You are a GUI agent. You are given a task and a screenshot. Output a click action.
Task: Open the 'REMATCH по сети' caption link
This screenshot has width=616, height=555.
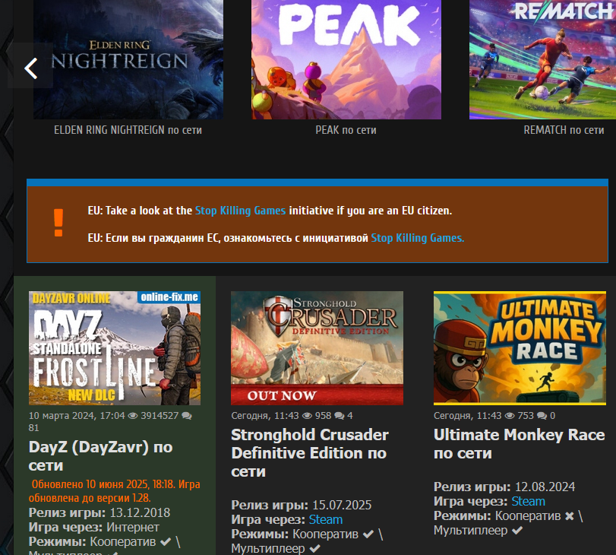[564, 130]
